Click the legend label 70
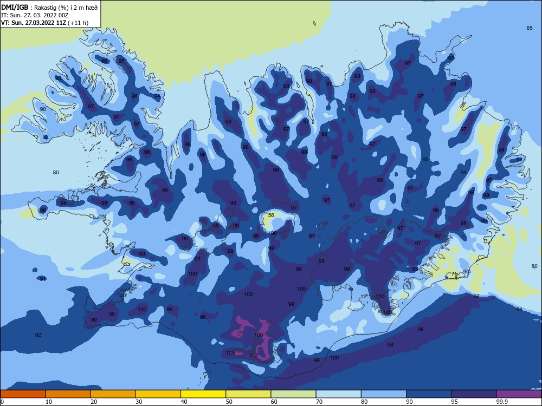This screenshot has height=406, width=542. click(x=319, y=402)
